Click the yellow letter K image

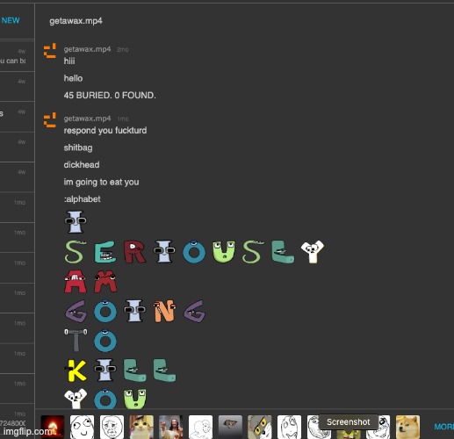pyautogui.click(x=76, y=371)
